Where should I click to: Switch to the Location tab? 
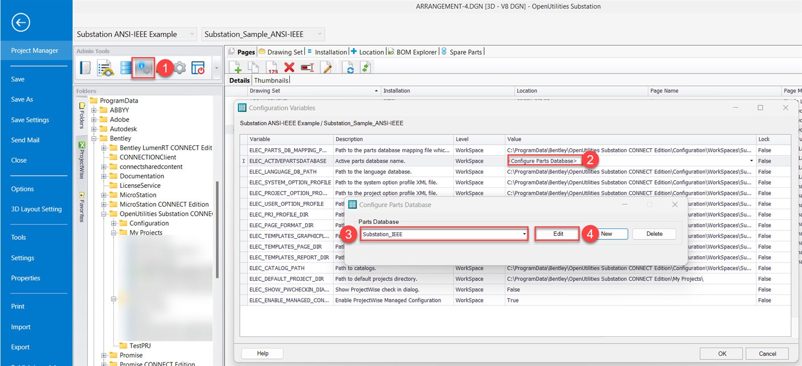coord(368,52)
